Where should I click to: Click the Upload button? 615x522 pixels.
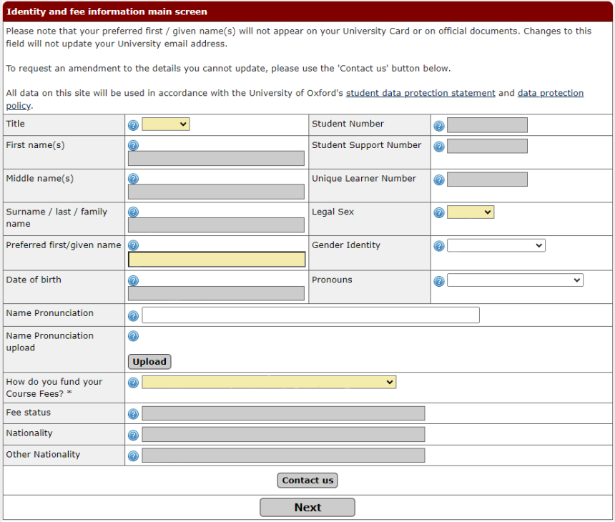[149, 362]
